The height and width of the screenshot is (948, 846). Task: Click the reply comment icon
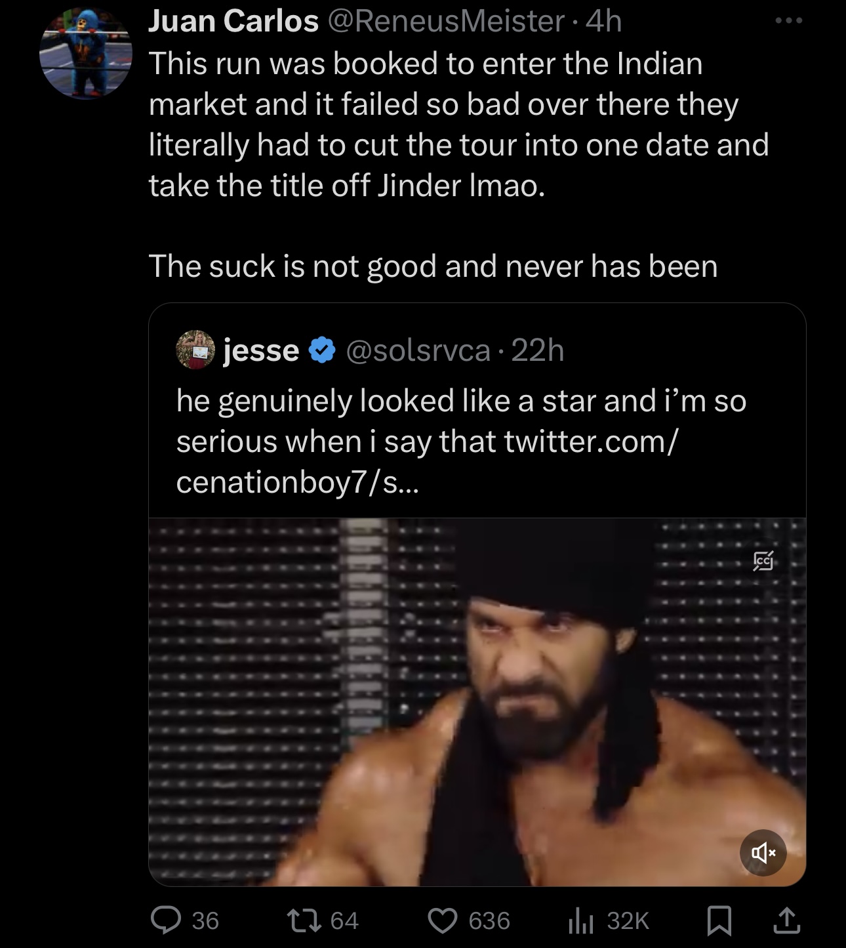tap(166, 920)
